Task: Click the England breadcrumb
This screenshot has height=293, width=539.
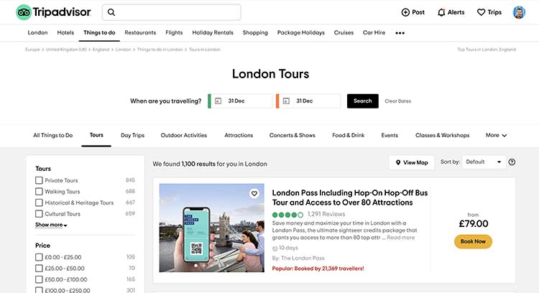Action: point(101,50)
